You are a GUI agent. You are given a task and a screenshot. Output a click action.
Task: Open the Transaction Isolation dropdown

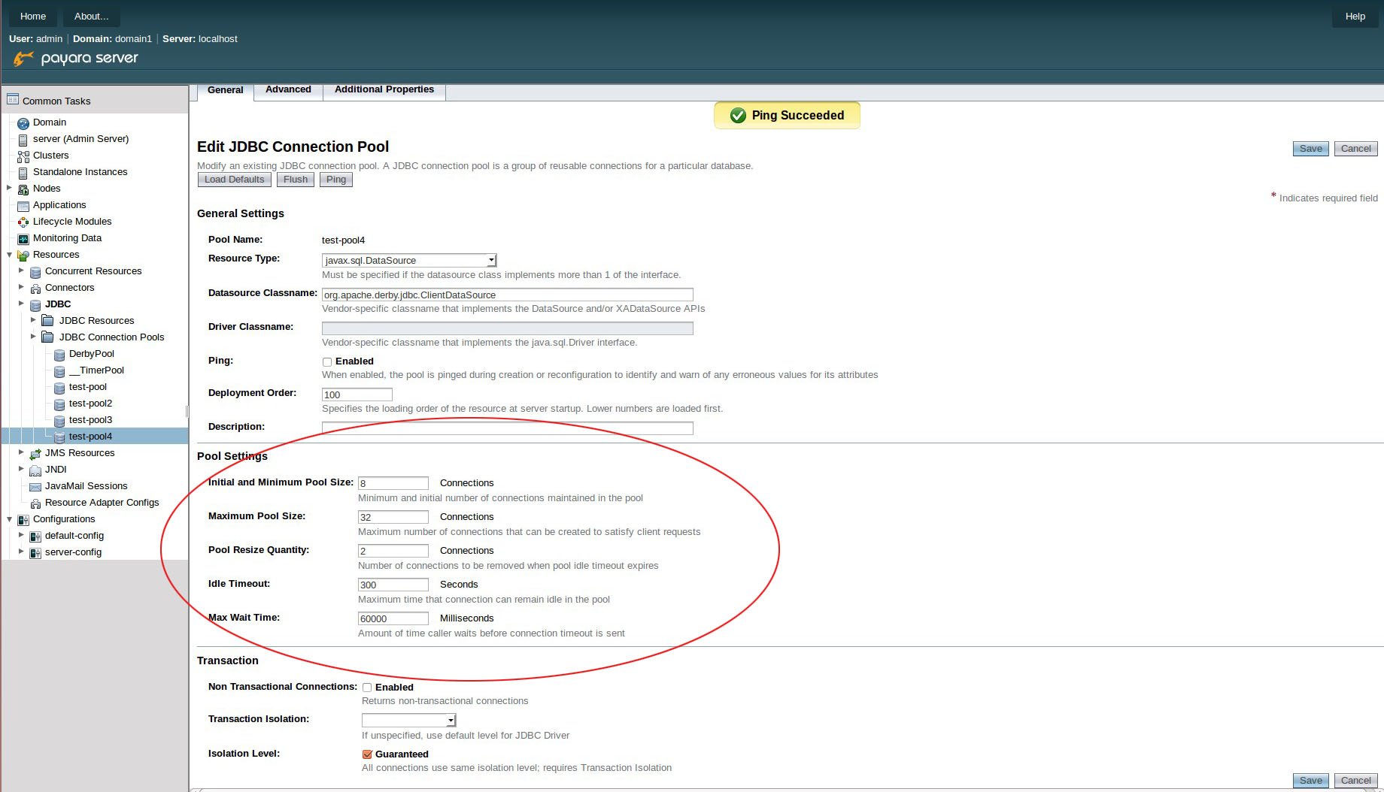(x=409, y=721)
